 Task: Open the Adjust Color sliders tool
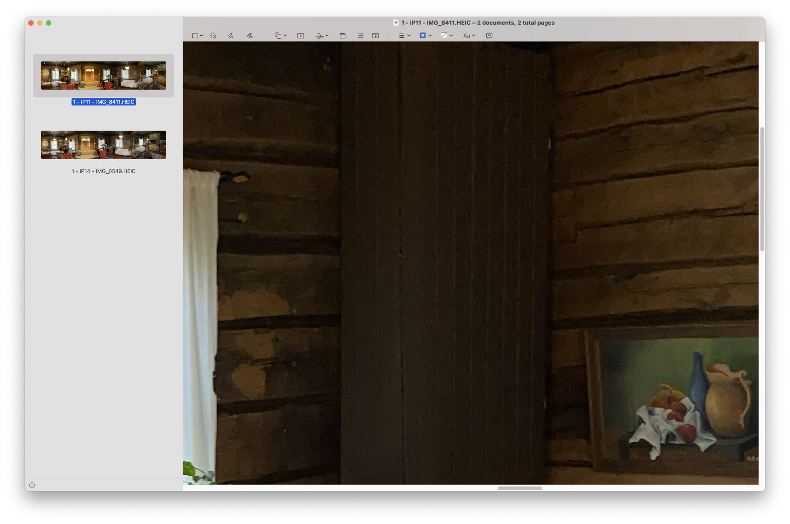(x=361, y=36)
